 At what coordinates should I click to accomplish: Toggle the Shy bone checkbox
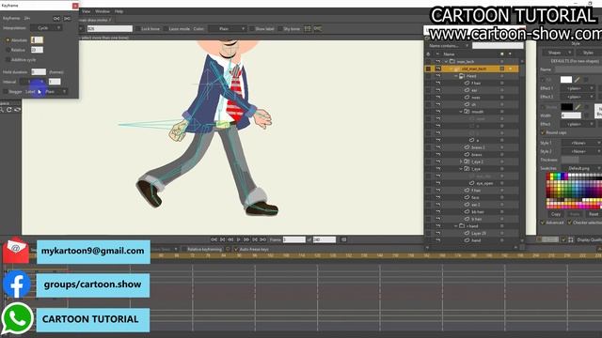click(x=280, y=29)
